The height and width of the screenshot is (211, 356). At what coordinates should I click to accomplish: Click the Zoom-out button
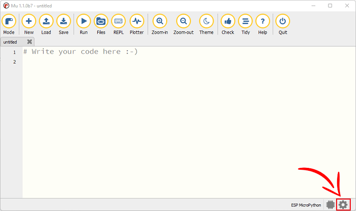(x=183, y=24)
